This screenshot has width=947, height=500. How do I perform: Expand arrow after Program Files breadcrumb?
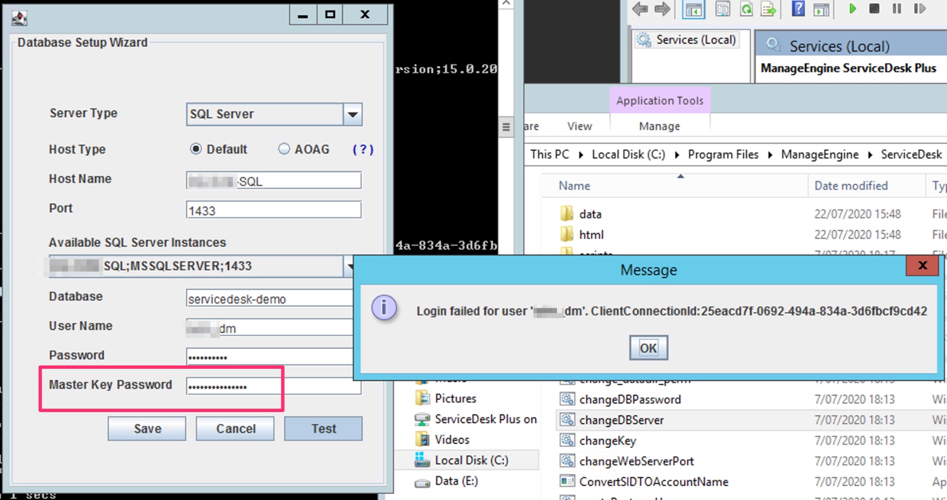(x=770, y=155)
